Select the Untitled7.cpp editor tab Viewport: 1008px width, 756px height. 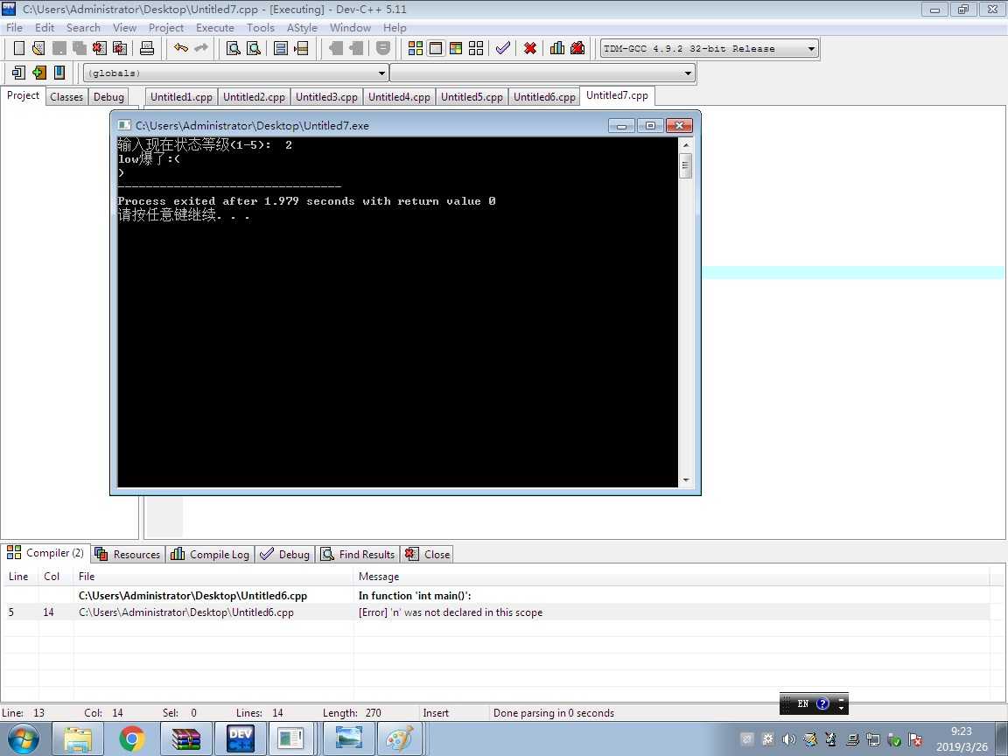(x=617, y=95)
